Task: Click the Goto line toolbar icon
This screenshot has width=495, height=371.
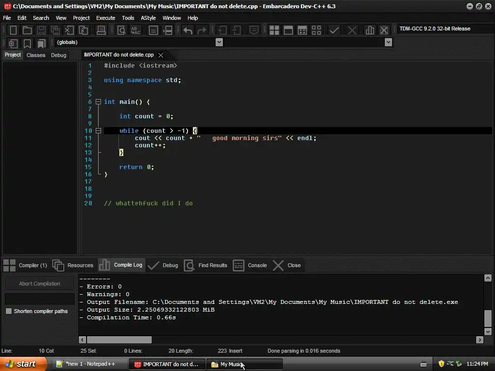Action: 153,30
